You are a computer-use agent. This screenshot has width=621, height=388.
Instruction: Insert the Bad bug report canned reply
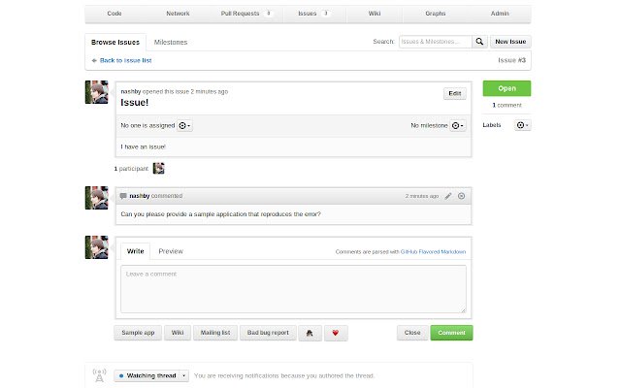click(268, 333)
